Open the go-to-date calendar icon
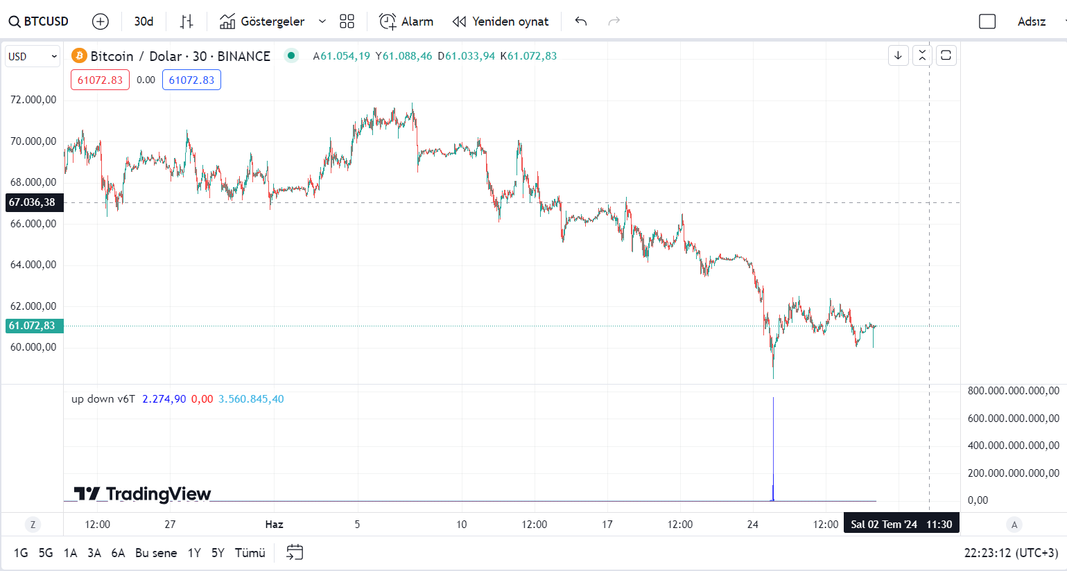 pos(295,552)
